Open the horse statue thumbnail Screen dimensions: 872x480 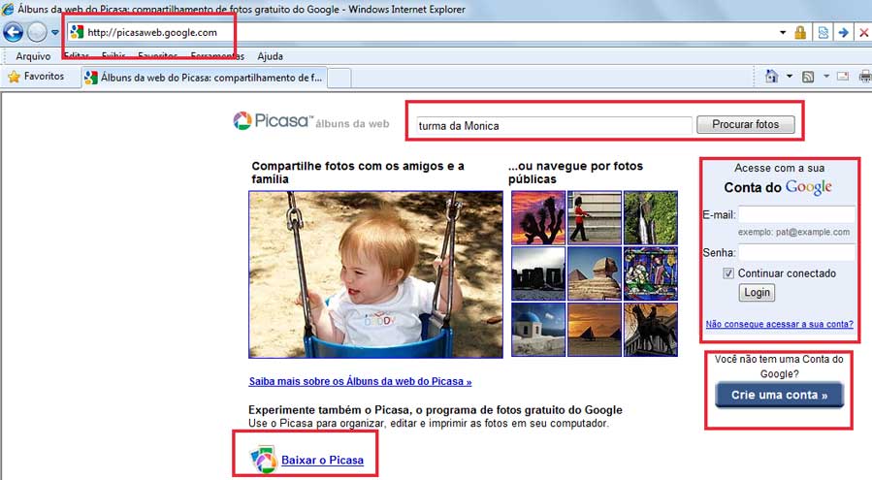[x=651, y=330]
